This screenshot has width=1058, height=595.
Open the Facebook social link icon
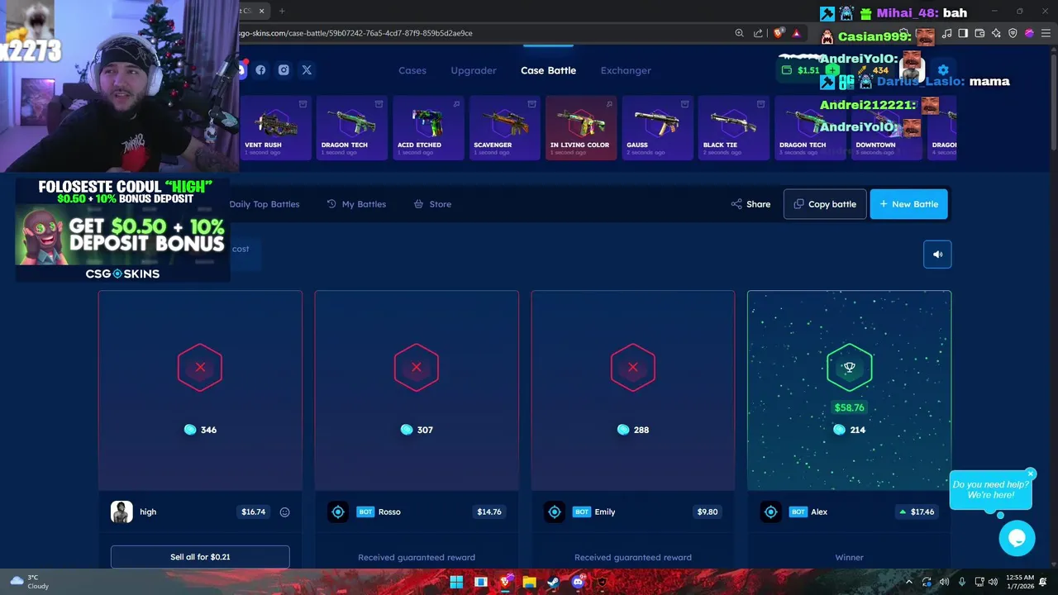[260, 70]
